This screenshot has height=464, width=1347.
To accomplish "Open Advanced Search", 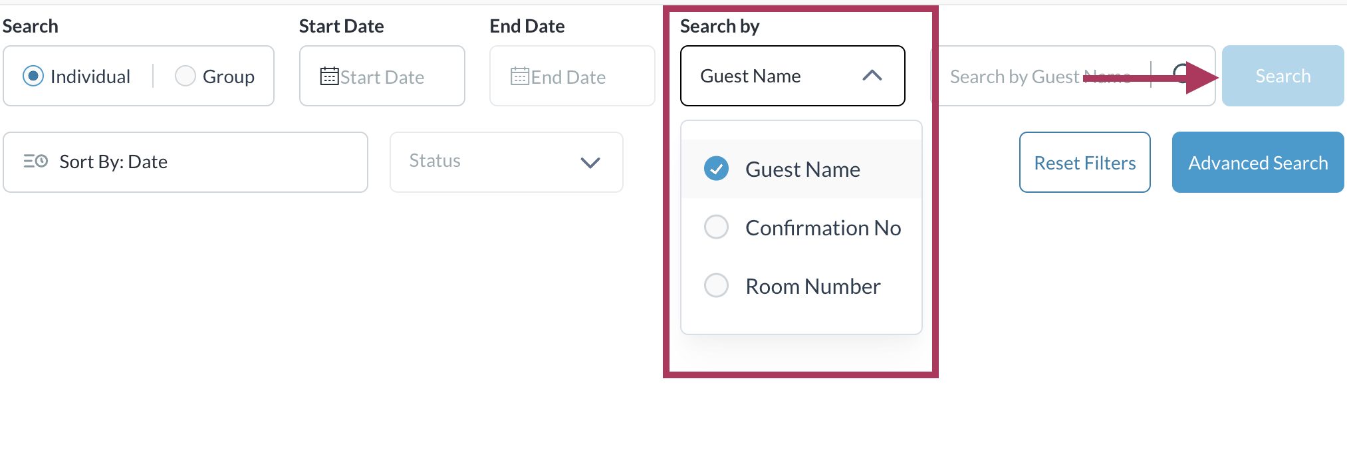I will (1257, 163).
